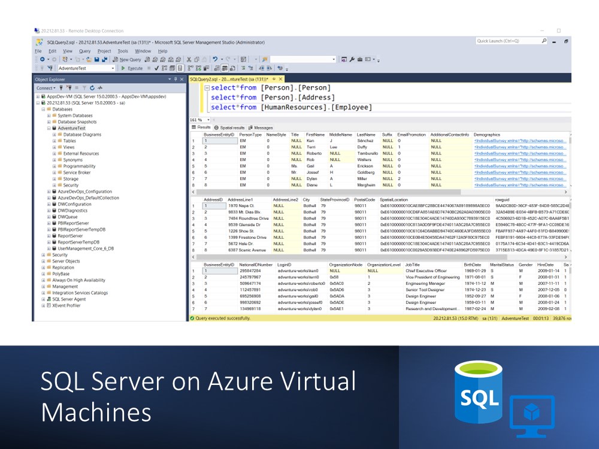The height and width of the screenshot is (449, 599).
Task: Collapse the 20.212.81.53 server node
Action: click(x=38, y=103)
